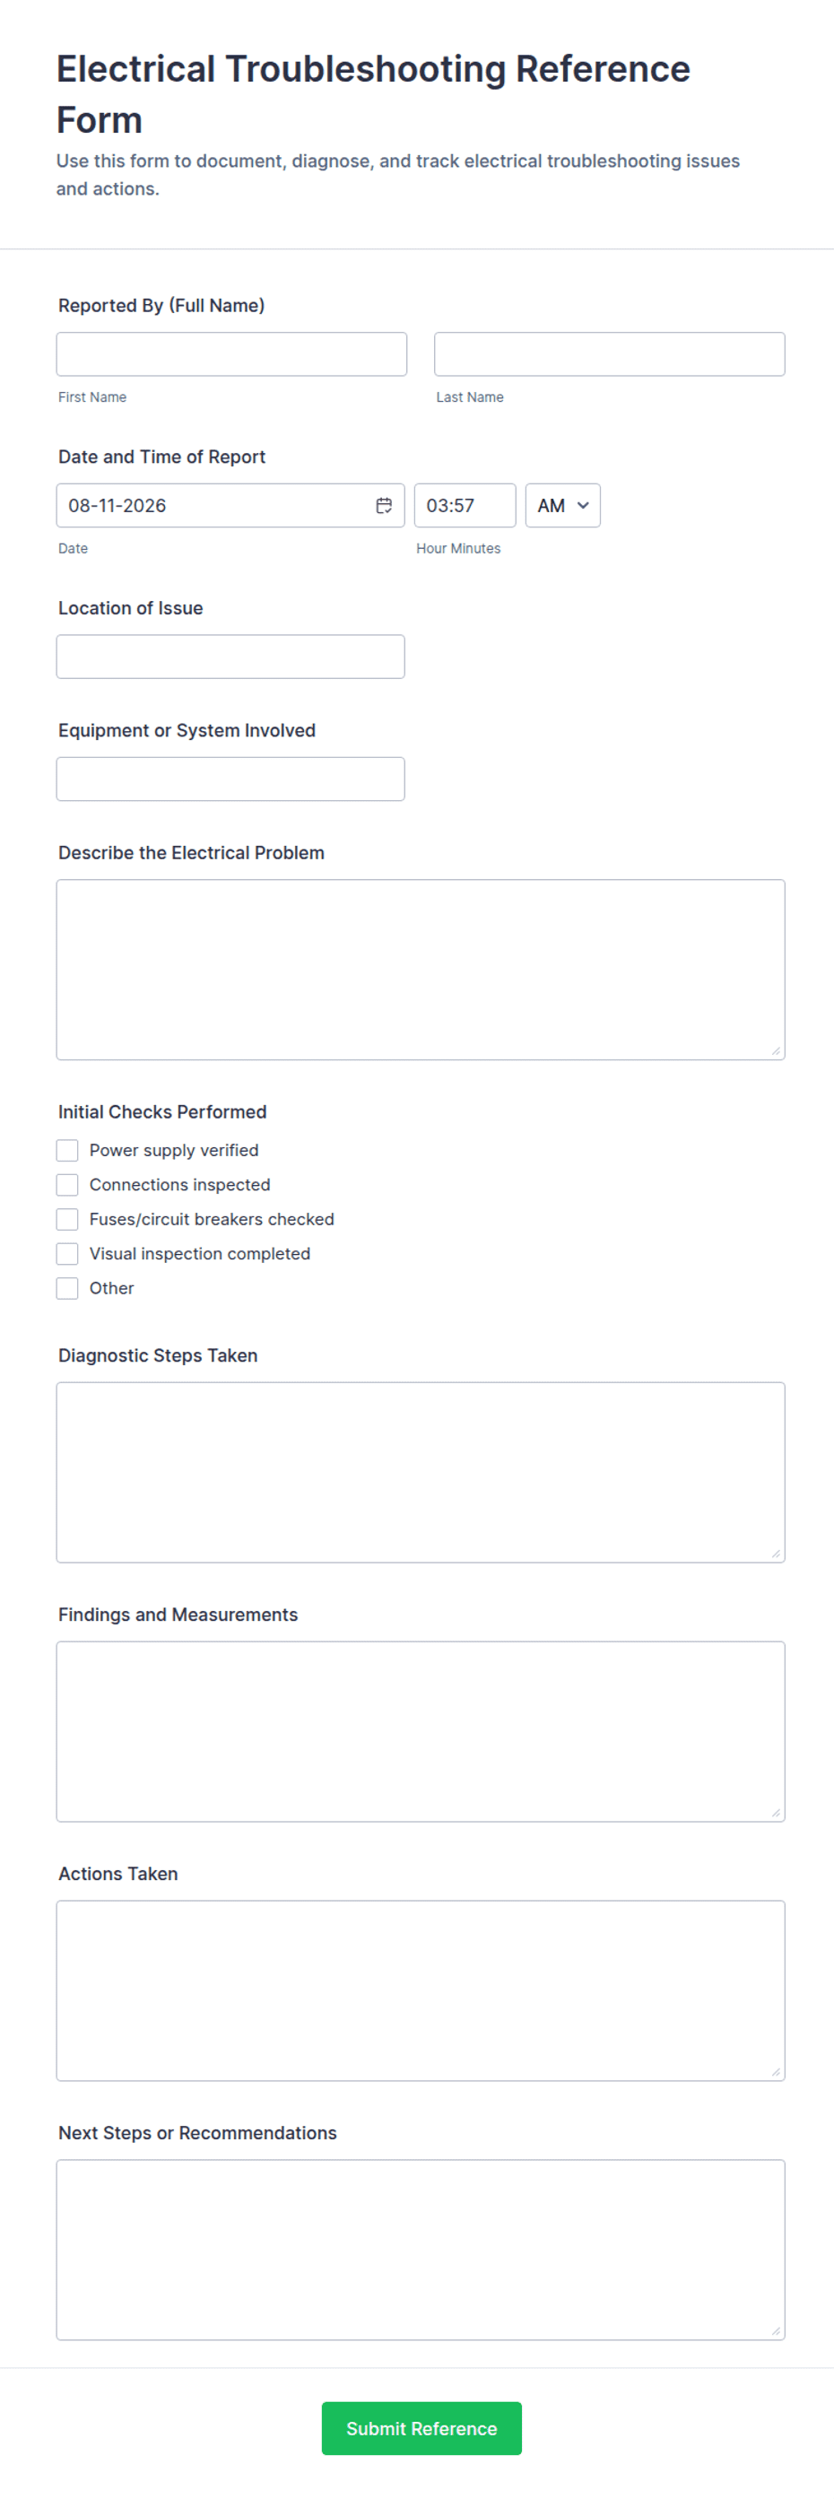The height and width of the screenshot is (2499, 834).
Task: Toggle the Other checkbox
Action: tap(67, 1288)
